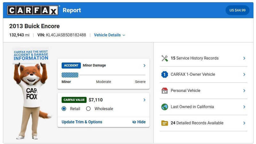Click the VIN number KL4CJASB5DB182488
The width and height of the screenshot is (256, 144).
click(66, 35)
